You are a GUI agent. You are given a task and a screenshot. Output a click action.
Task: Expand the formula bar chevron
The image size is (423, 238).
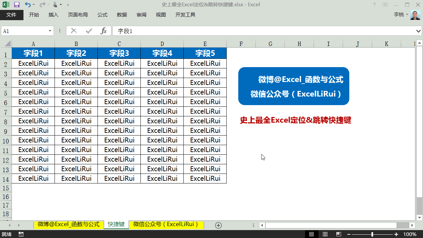418,31
